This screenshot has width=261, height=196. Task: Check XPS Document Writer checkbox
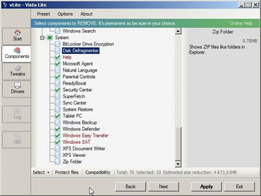click(x=57, y=148)
